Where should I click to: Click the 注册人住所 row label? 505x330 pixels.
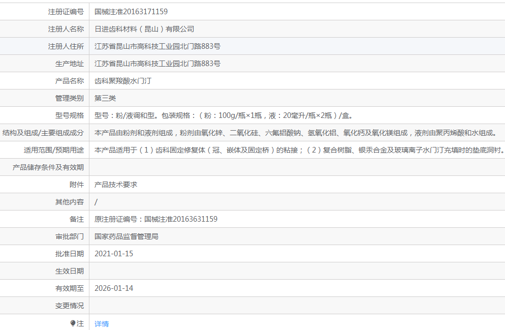tap(67, 46)
